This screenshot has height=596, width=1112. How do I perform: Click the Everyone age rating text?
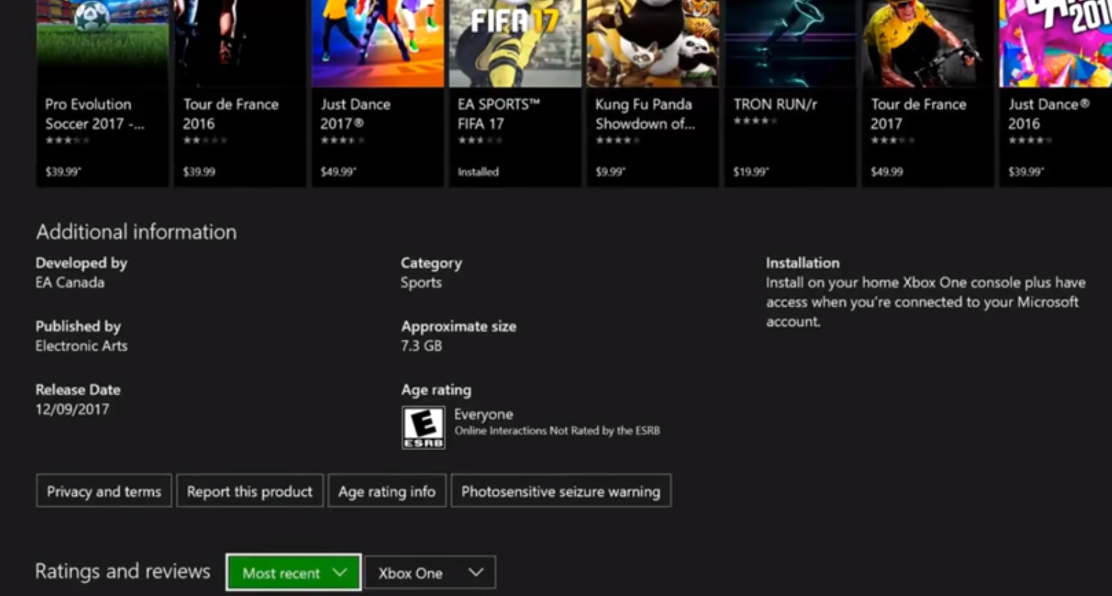coord(484,414)
